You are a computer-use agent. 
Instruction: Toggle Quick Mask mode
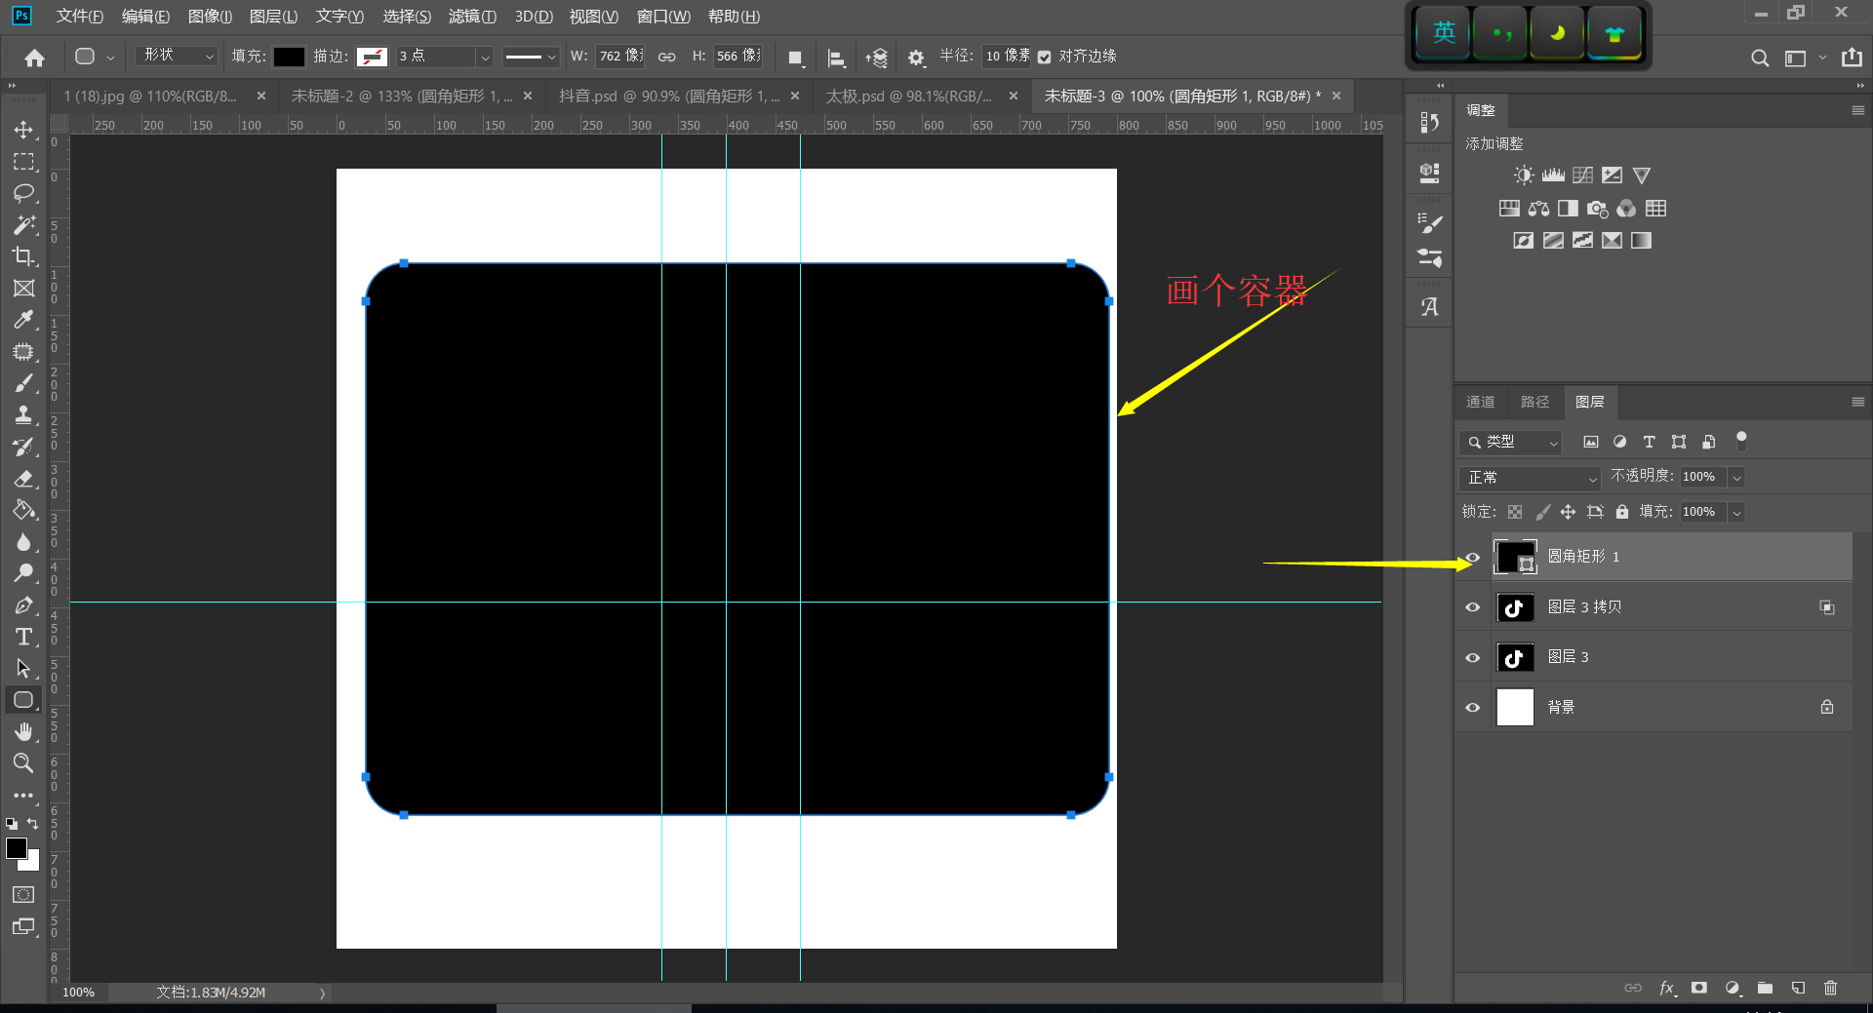click(23, 895)
